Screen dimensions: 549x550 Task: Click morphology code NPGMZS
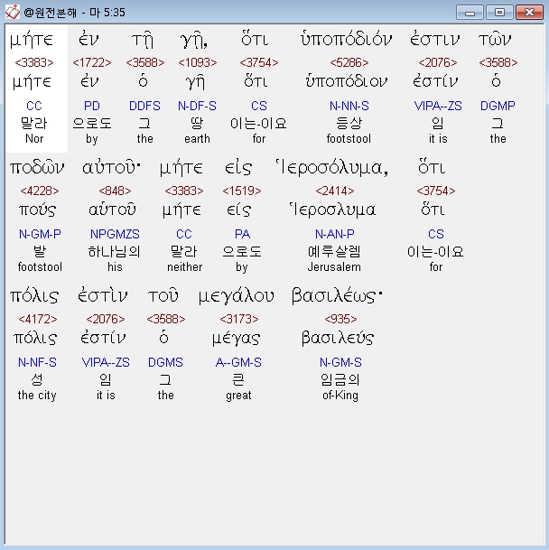(115, 234)
